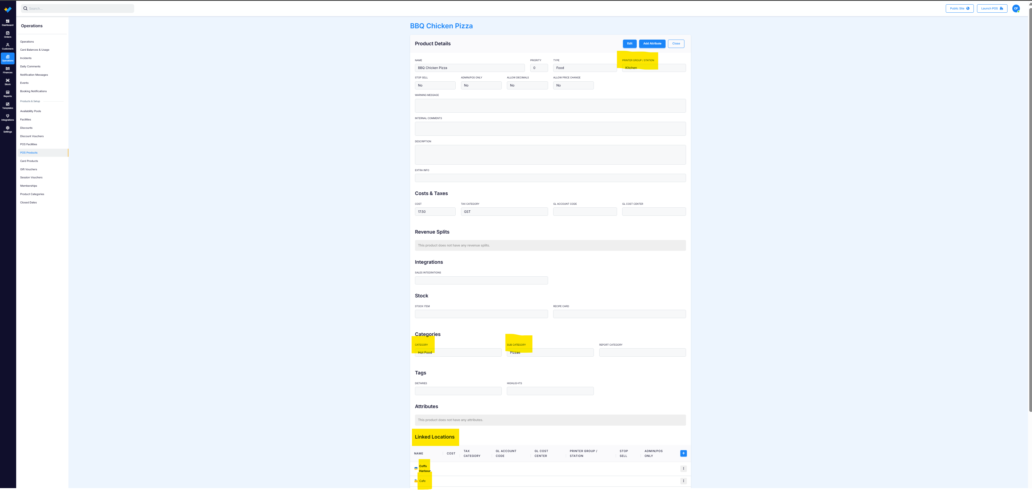Click the Launch POS button
The image size is (1032, 490).
[992, 8]
